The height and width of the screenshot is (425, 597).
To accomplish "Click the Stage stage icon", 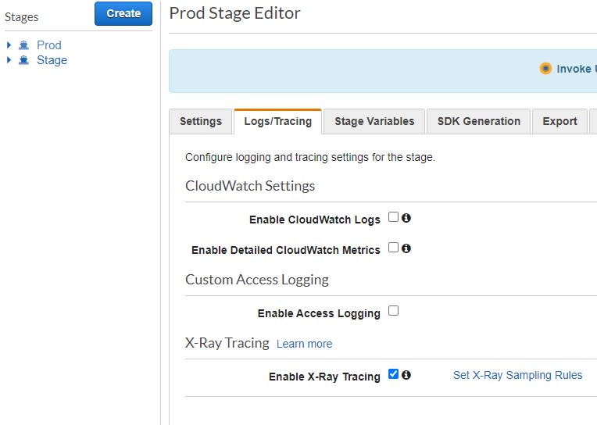I will [23, 60].
